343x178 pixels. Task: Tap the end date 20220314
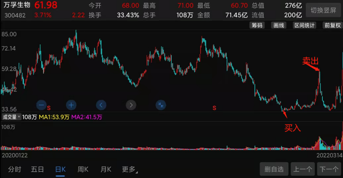coord(329,155)
